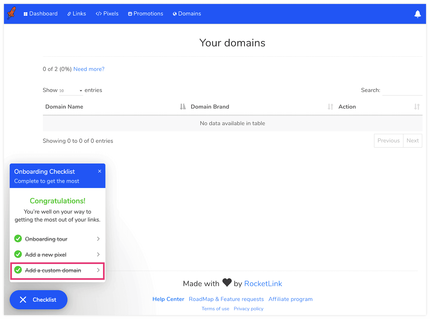This screenshot has height=319, width=430.
Task: Sort by the Domain Brand column sort icon
Action: [330, 107]
